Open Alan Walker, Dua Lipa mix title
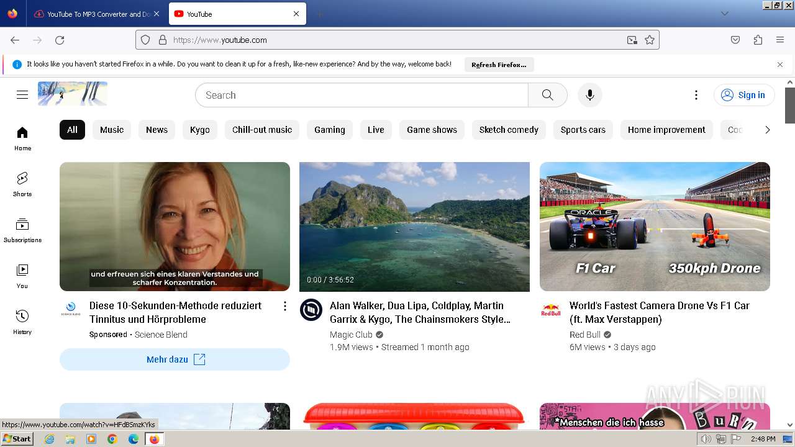 tap(420, 312)
